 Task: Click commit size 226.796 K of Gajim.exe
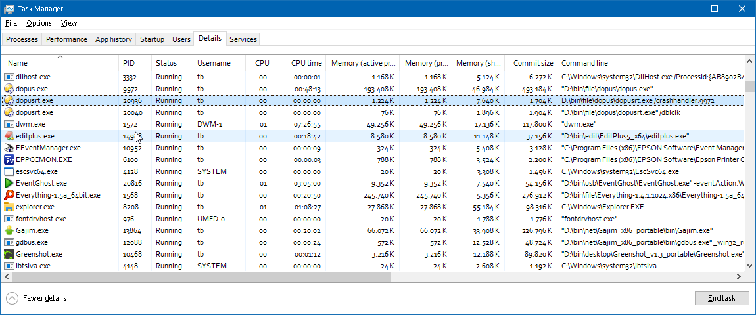tap(534, 231)
